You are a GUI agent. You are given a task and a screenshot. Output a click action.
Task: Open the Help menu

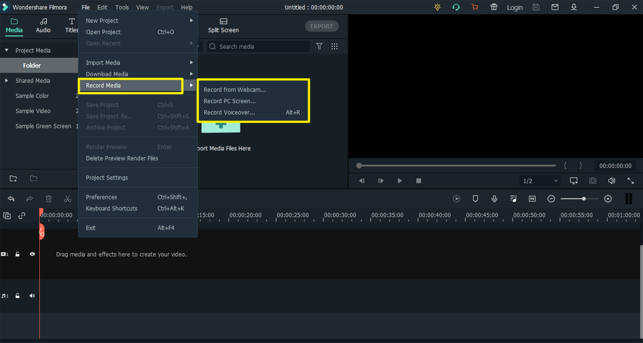(187, 7)
